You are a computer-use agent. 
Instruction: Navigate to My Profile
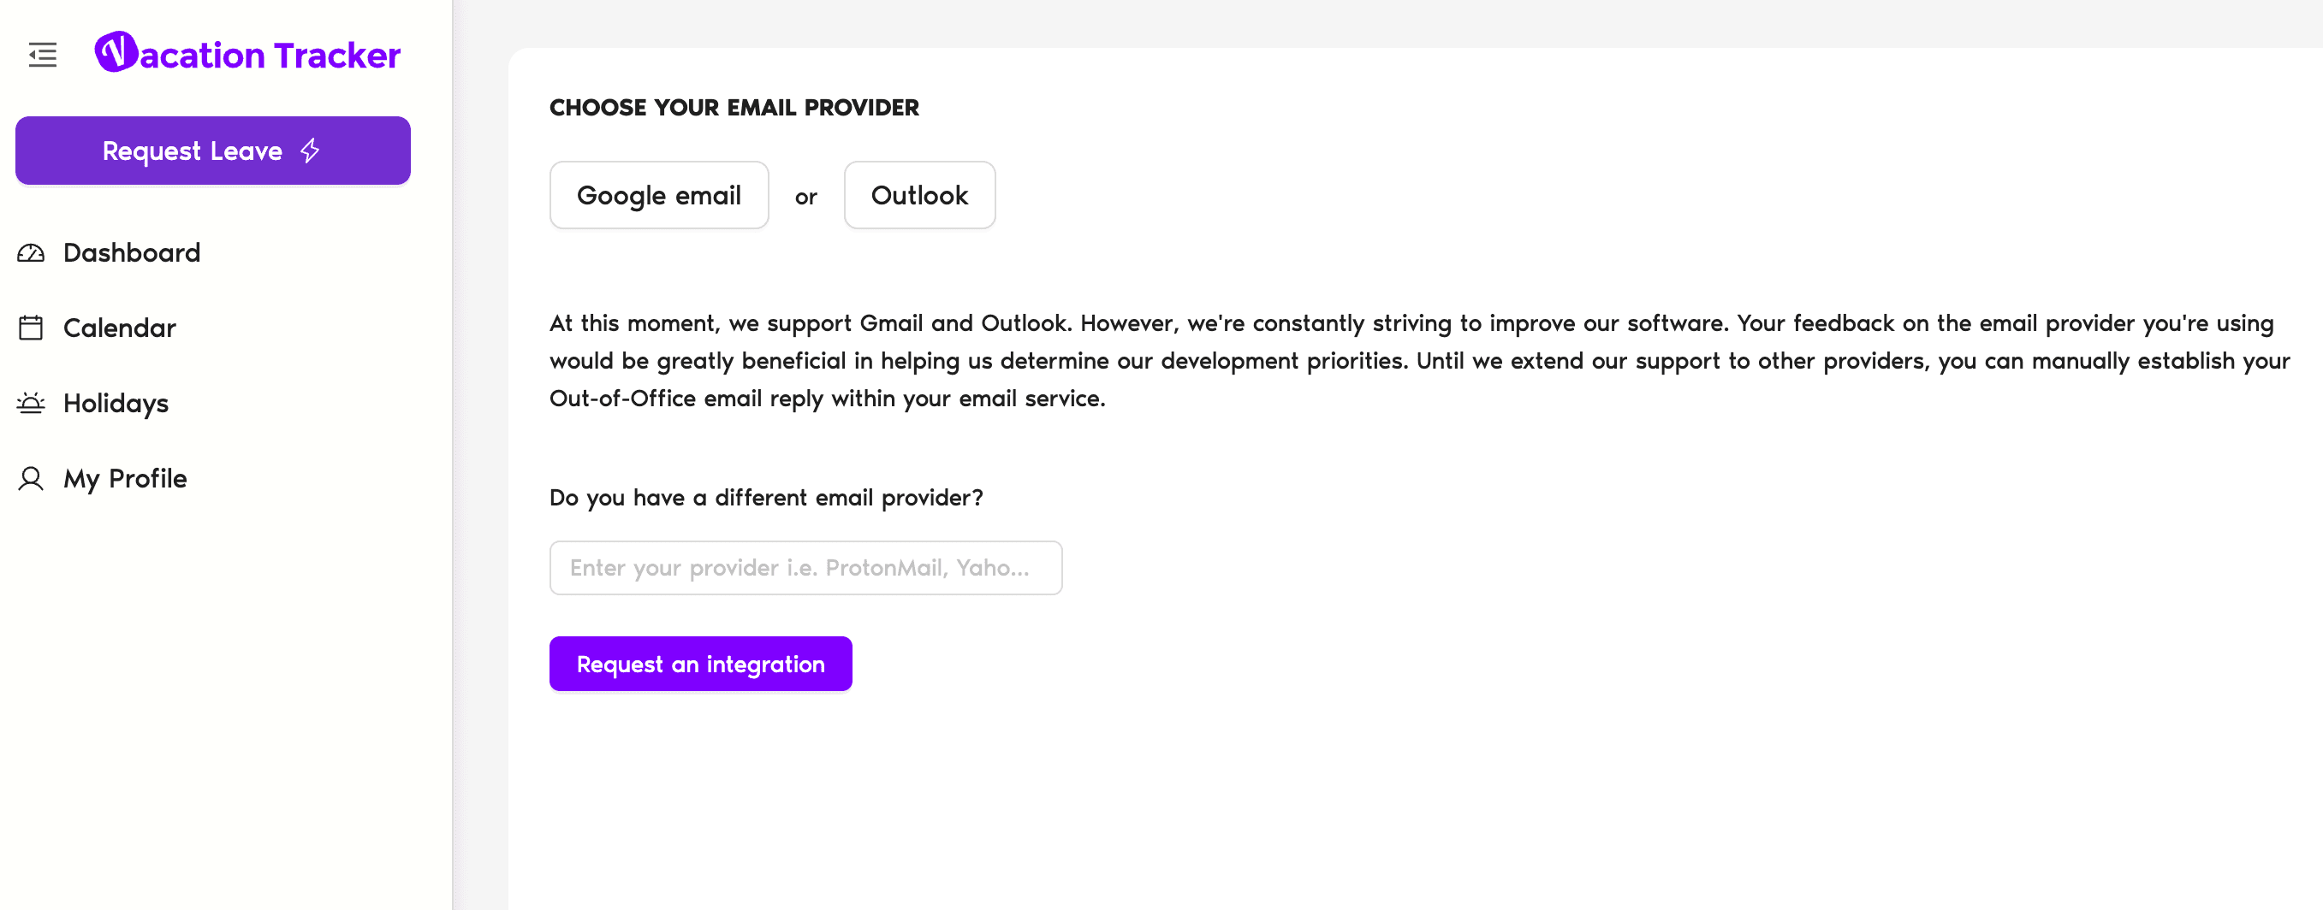point(124,478)
